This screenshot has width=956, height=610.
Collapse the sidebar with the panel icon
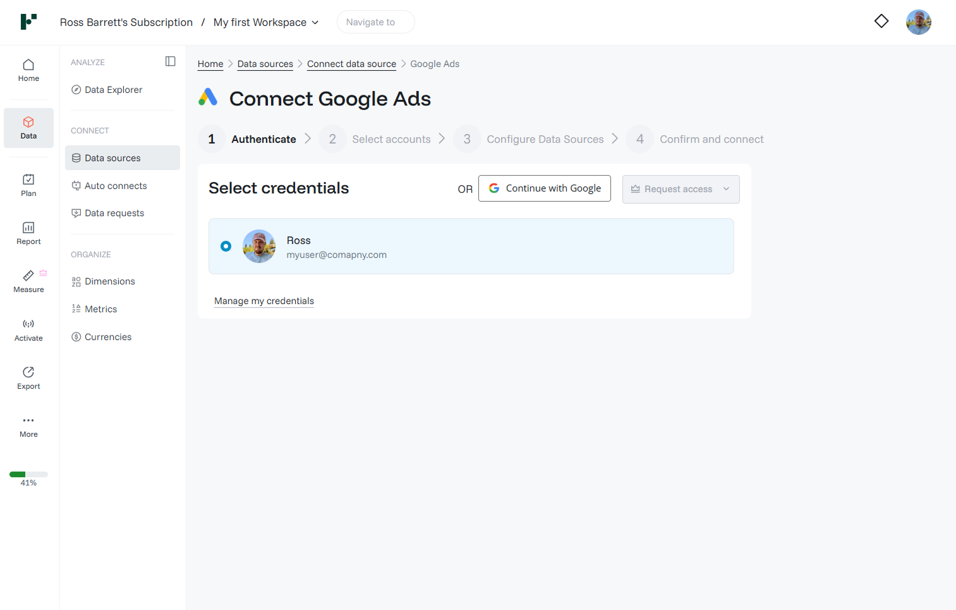171,61
